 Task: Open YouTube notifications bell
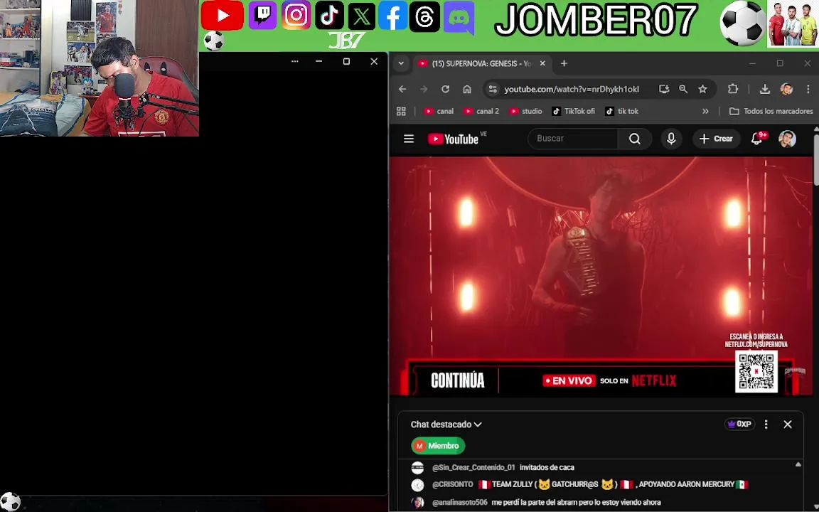click(x=757, y=139)
